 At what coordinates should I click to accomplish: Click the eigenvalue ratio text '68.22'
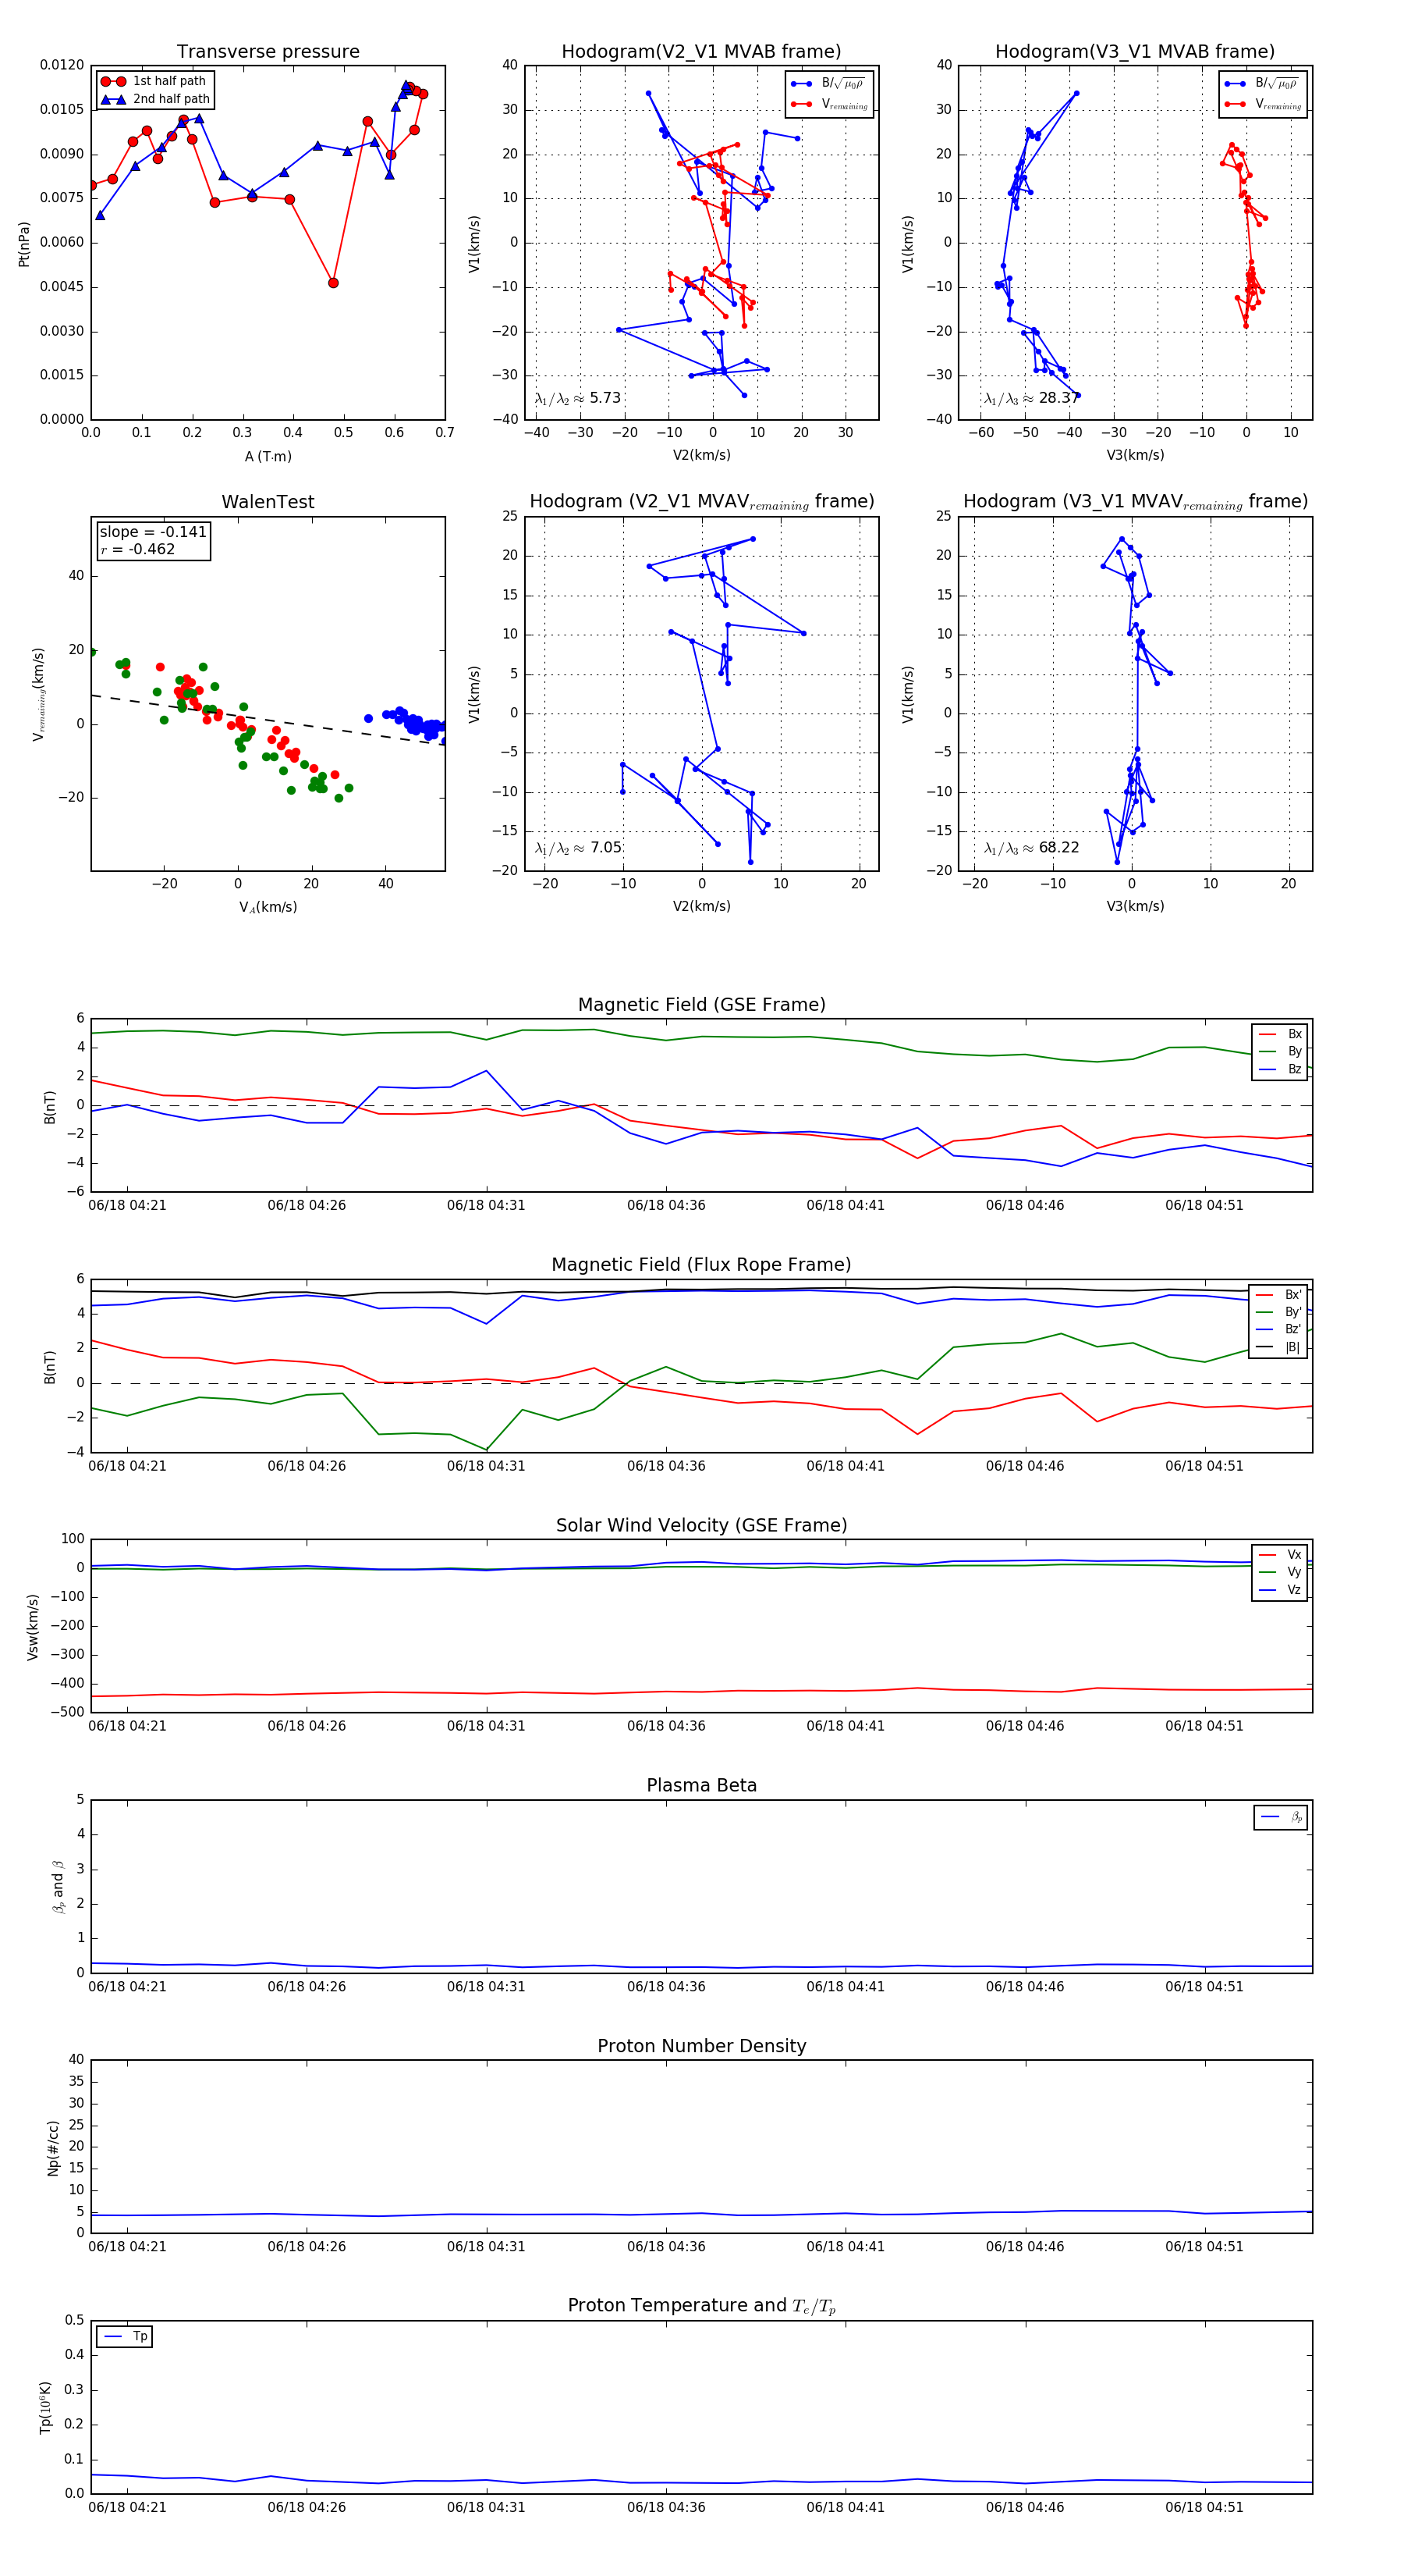click(1059, 848)
